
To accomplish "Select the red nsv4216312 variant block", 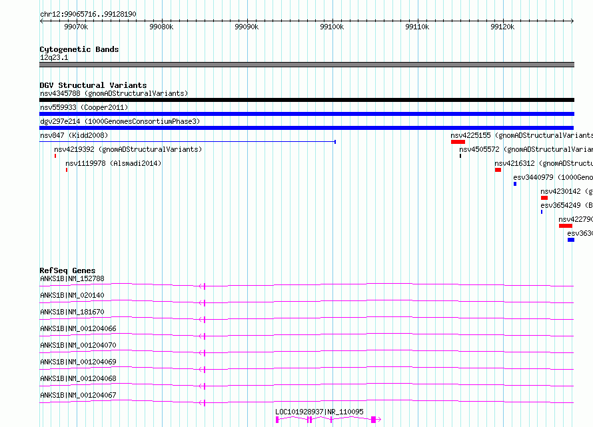I will click(498, 170).
